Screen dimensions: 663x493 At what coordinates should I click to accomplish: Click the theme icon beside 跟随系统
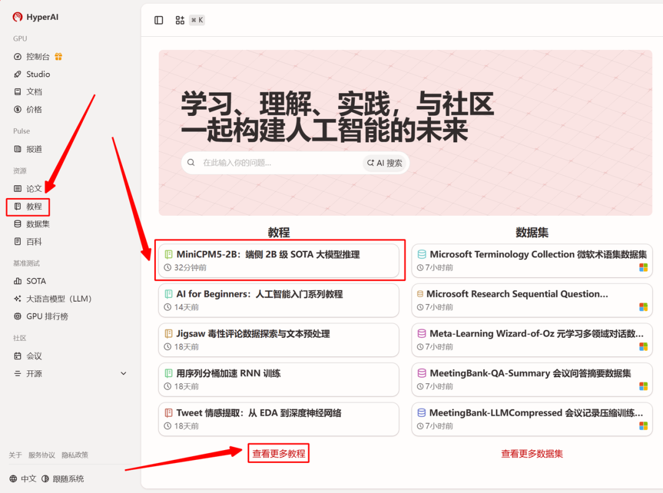pos(45,479)
